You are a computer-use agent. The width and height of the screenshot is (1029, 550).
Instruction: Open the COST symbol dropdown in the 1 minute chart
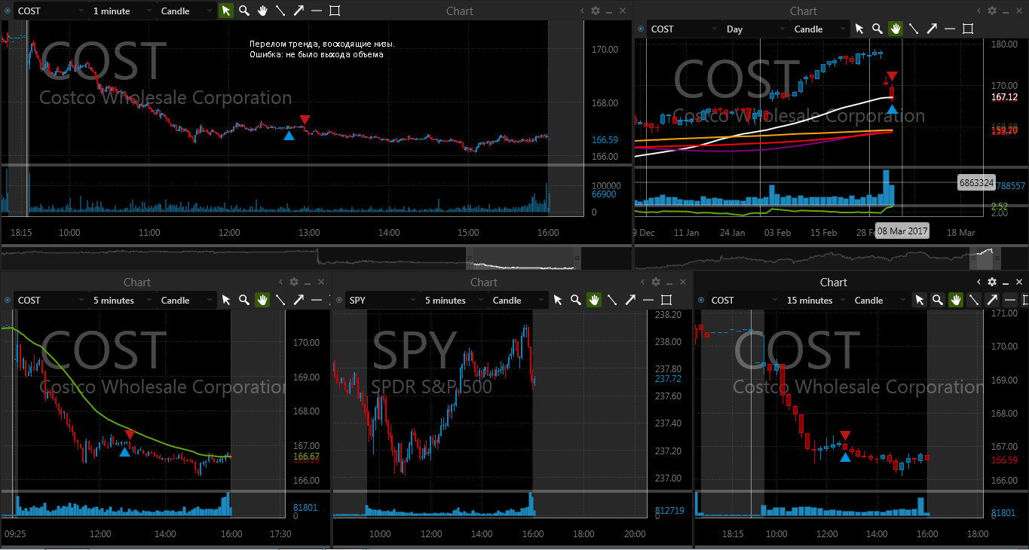pyautogui.click(x=51, y=11)
